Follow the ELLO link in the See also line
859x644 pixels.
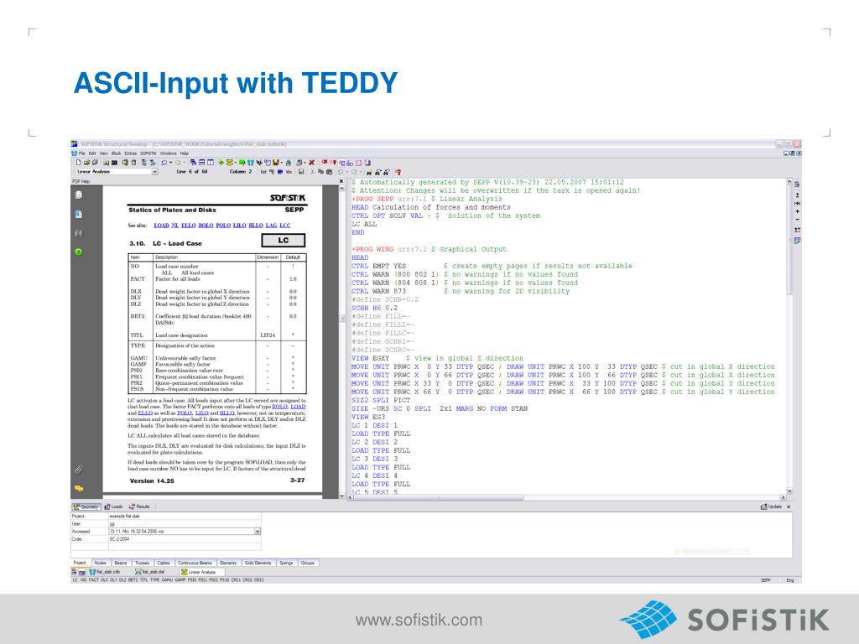click(x=189, y=226)
